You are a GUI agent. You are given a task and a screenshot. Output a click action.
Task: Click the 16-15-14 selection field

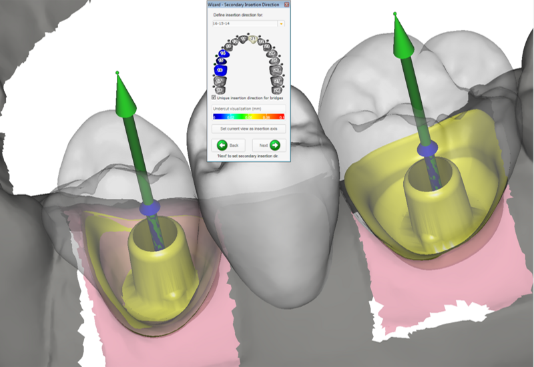coord(243,23)
